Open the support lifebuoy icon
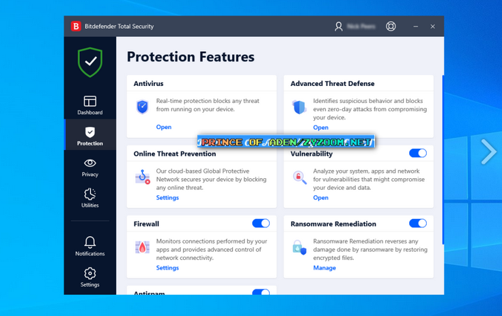502x316 pixels. (x=391, y=26)
